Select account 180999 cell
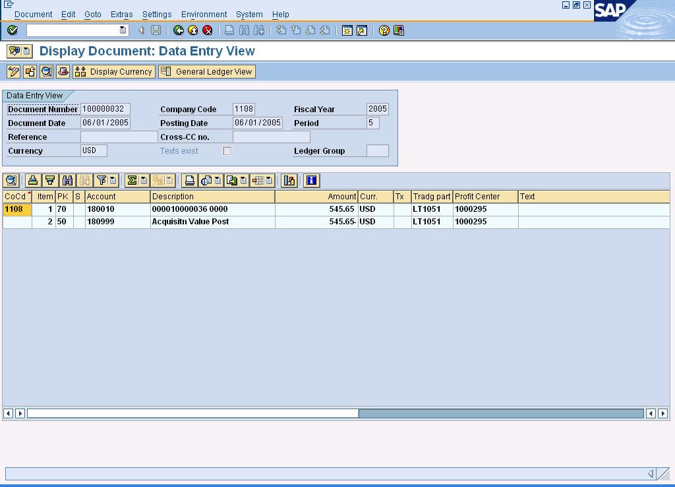The width and height of the screenshot is (675, 487). tap(117, 222)
